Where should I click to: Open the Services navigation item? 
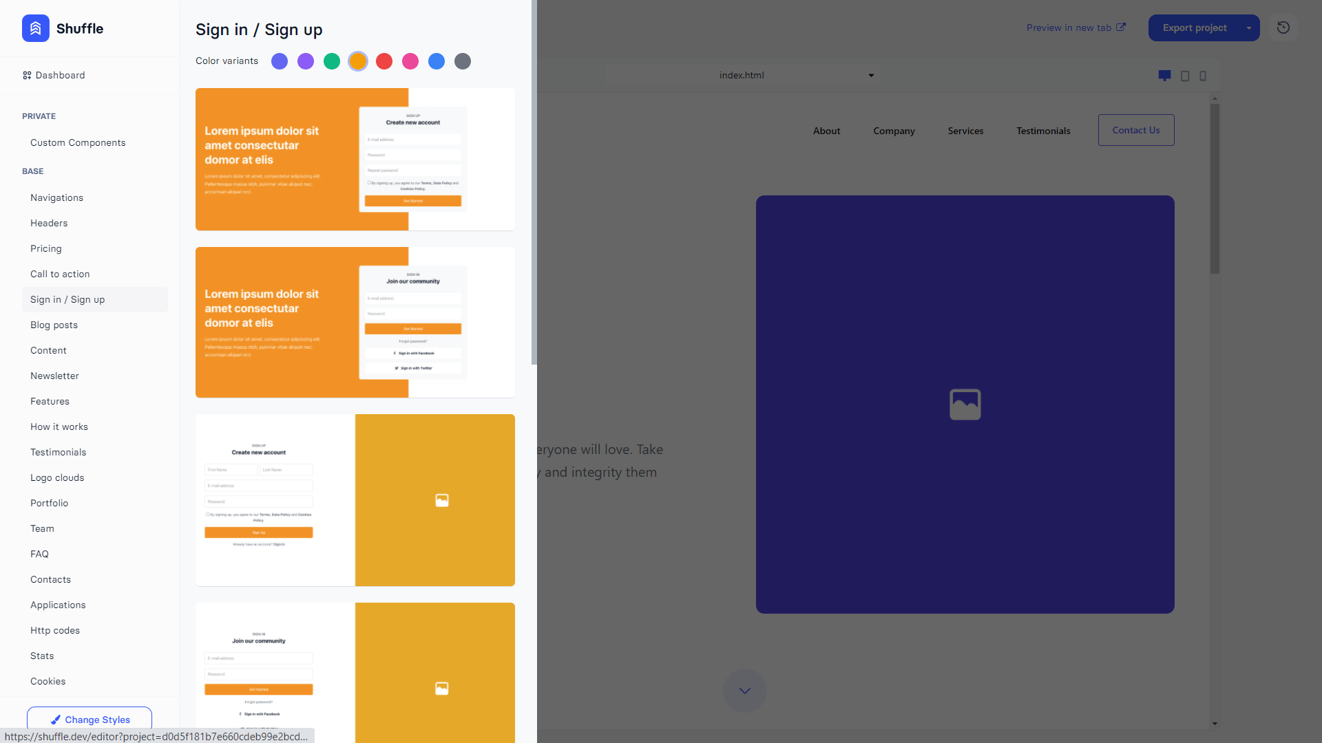pyautogui.click(x=965, y=131)
